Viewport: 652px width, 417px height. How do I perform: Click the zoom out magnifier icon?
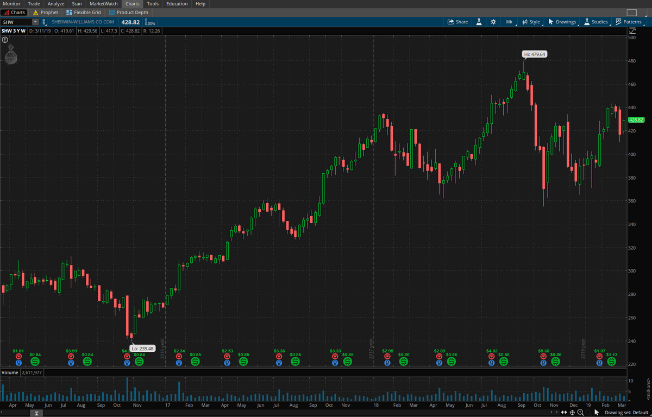pos(589,413)
